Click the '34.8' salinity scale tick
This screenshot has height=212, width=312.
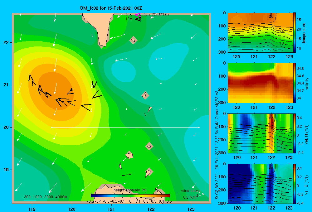(x=300, y=68)
